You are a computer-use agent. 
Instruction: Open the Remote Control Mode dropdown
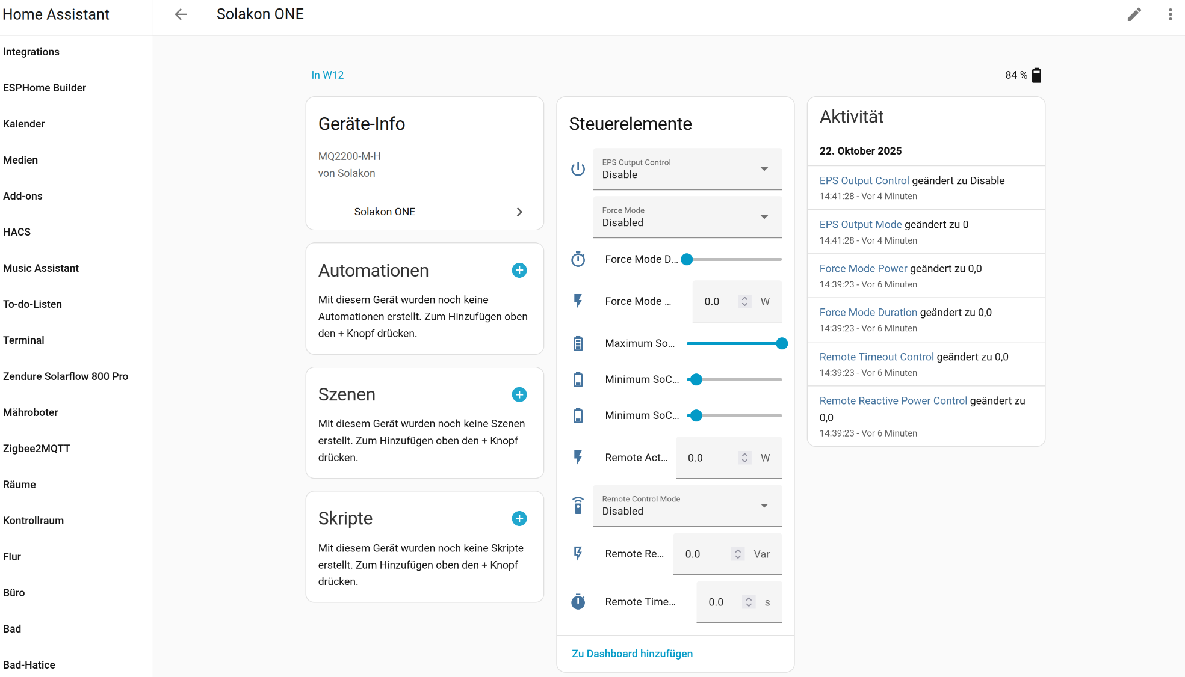coord(687,506)
